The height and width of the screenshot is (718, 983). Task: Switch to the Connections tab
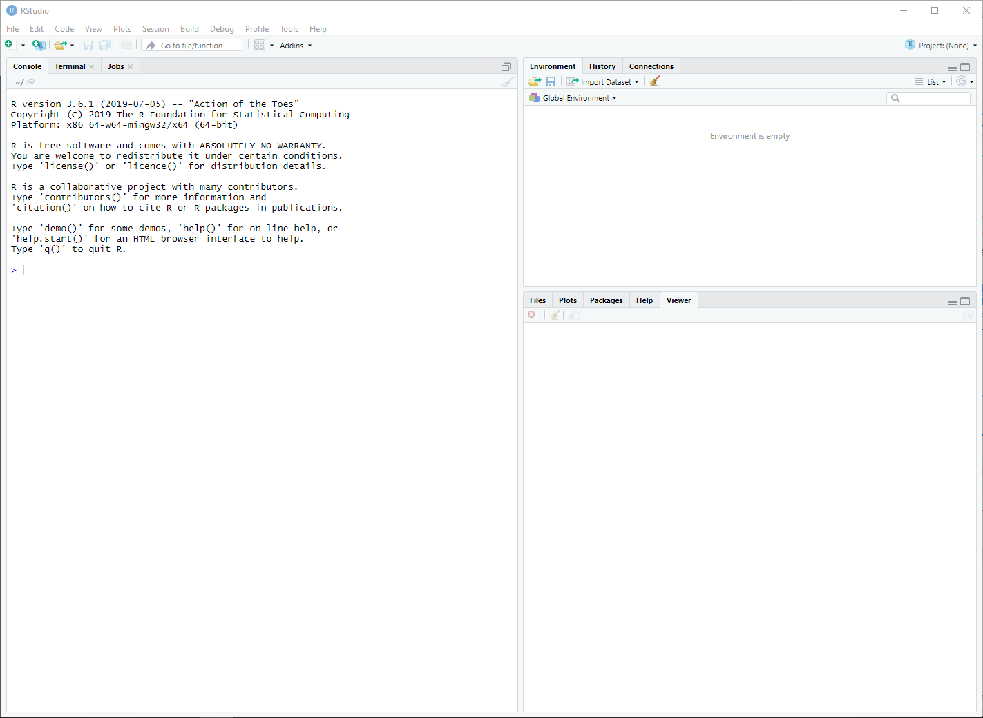tap(651, 66)
